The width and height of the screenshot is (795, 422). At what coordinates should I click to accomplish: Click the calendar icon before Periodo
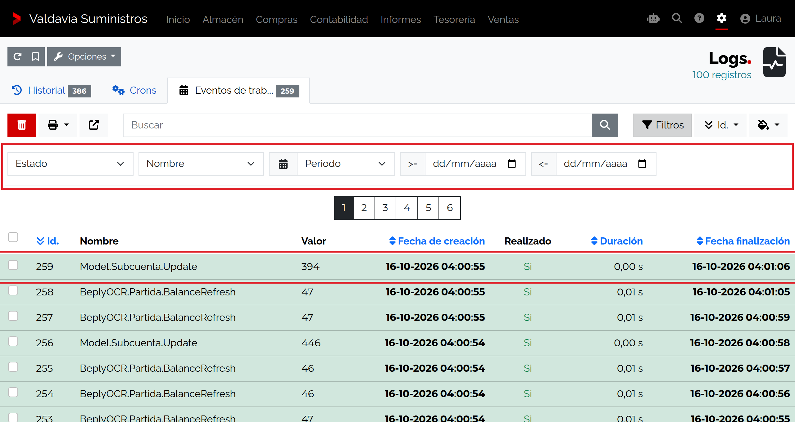point(283,164)
